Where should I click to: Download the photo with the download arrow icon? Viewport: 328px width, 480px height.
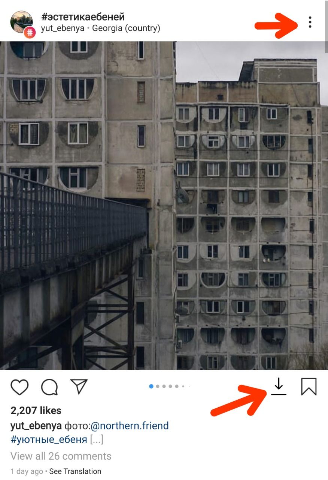[279, 386]
